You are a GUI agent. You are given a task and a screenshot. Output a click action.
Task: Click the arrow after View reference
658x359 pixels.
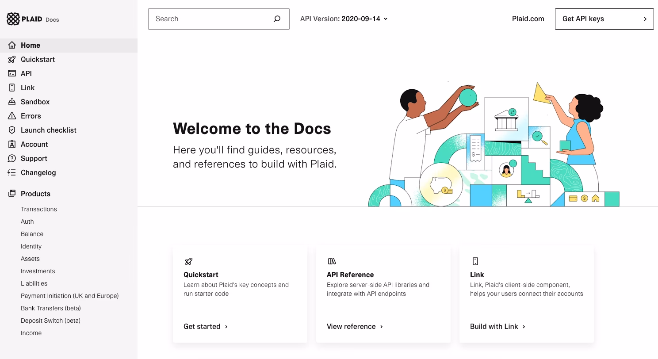(381, 327)
